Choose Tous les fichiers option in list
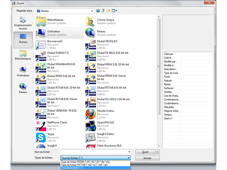The height and width of the screenshot is (170, 227). click(x=95, y=168)
